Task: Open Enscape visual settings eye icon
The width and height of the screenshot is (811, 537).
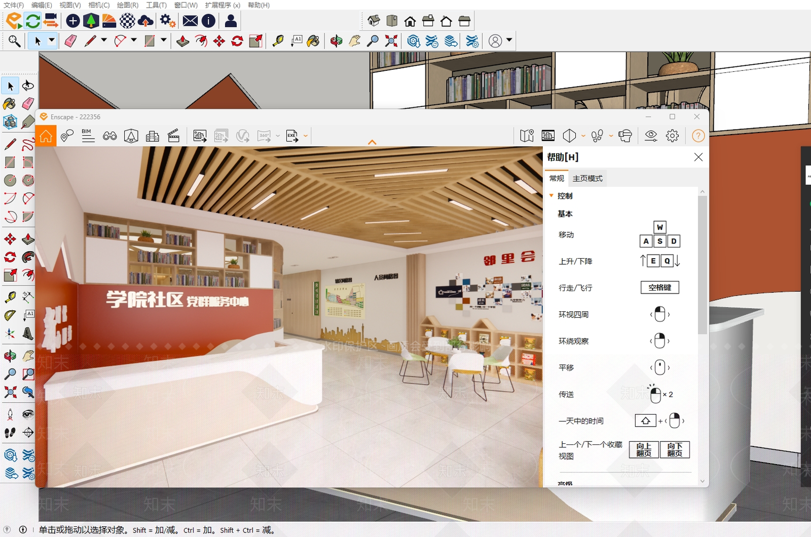Action: (x=651, y=136)
